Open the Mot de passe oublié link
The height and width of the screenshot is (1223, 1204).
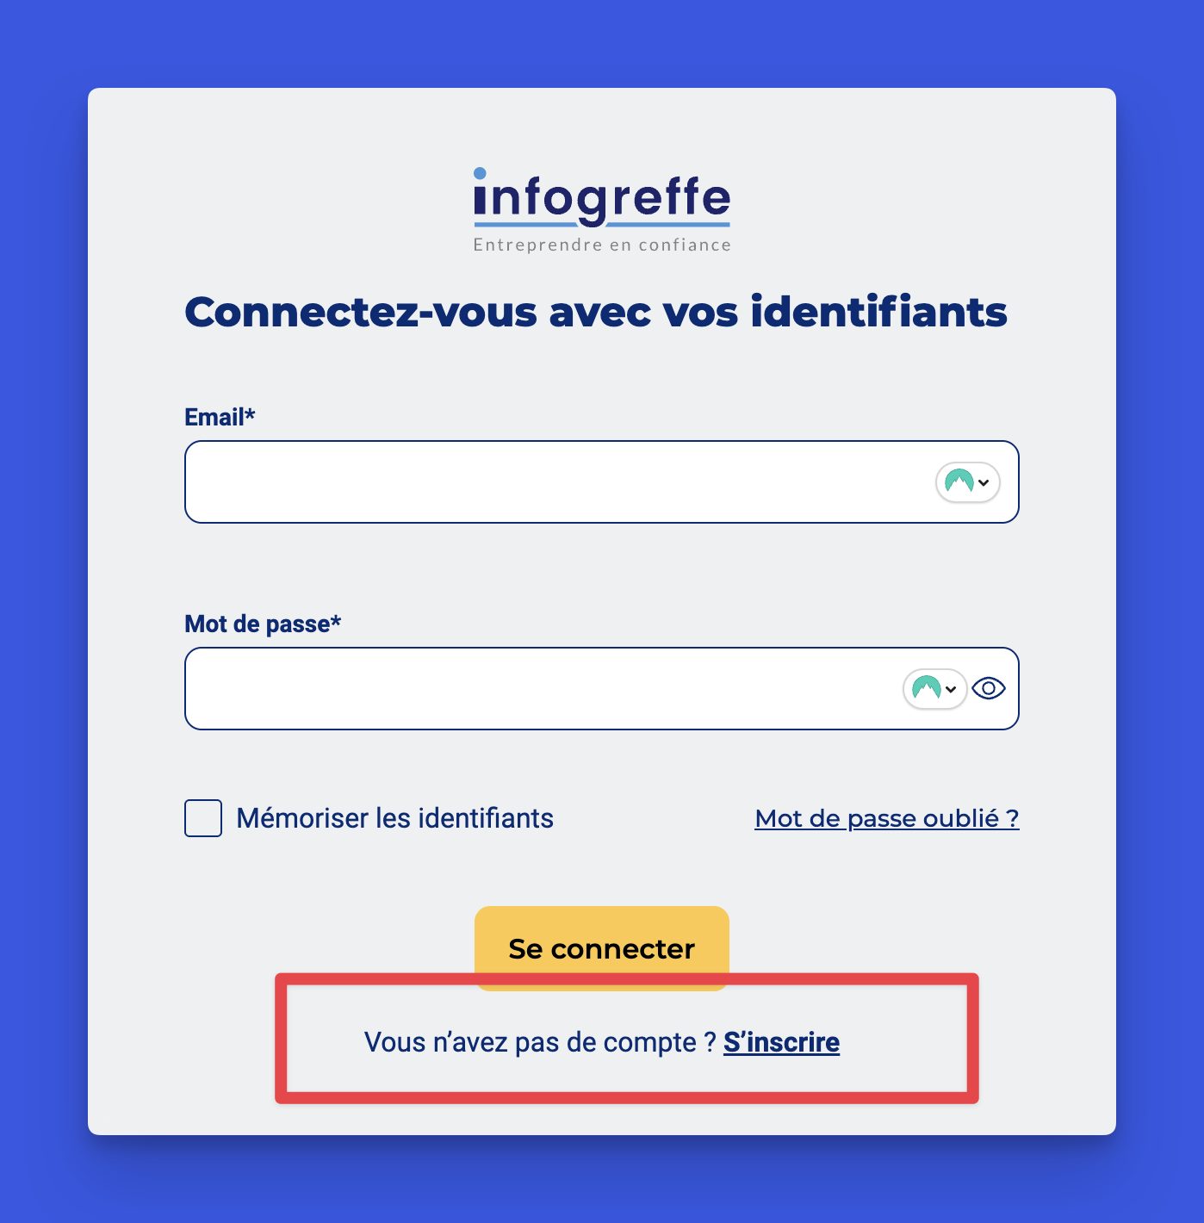tap(886, 818)
